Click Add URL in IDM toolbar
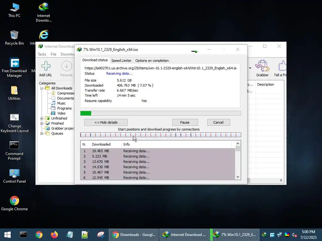Image resolution: width=322 pixels, height=241 pixels. [46, 69]
